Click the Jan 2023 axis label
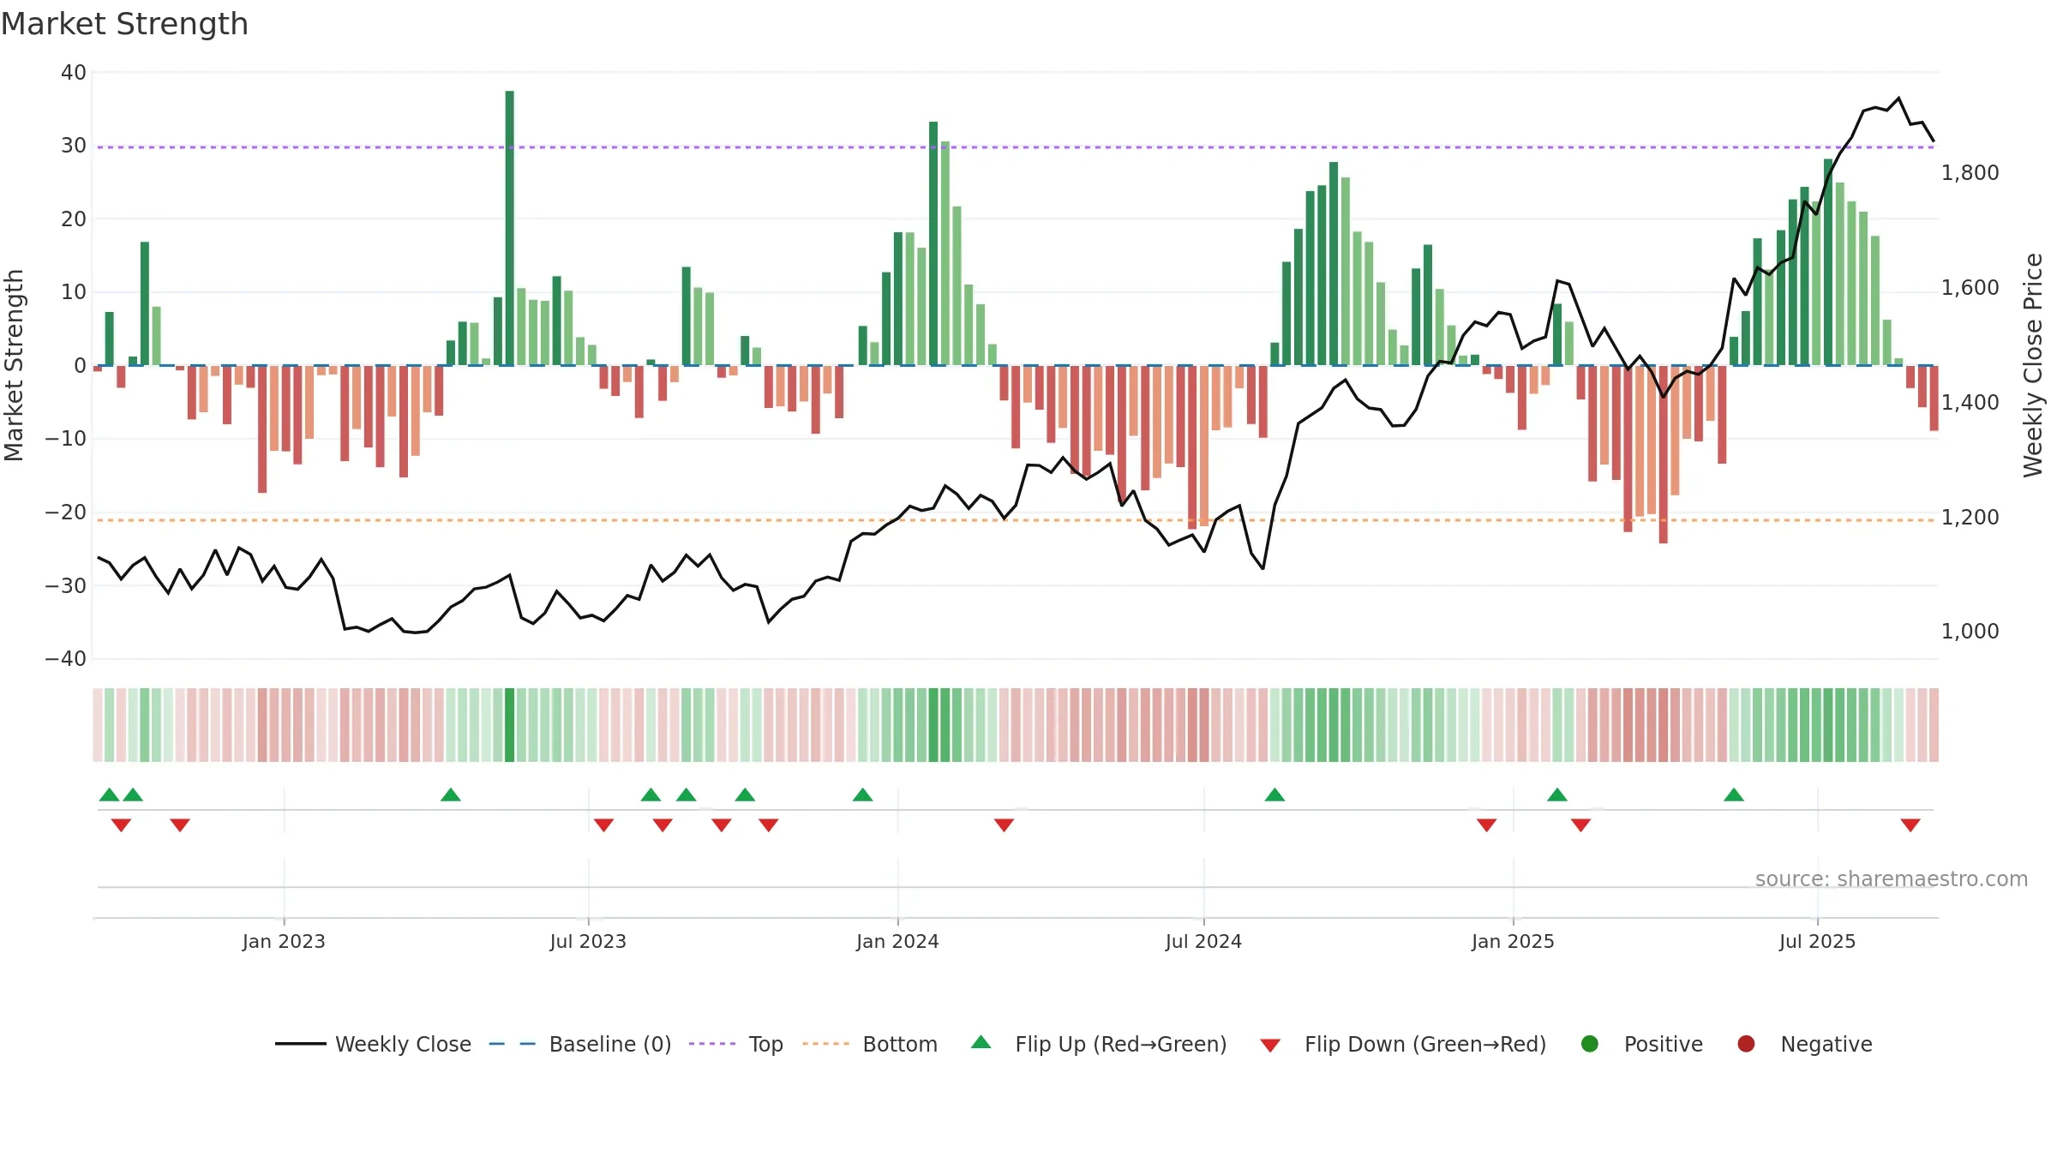Image resolution: width=2057 pixels, height=1157 pixels. point(284,941)
